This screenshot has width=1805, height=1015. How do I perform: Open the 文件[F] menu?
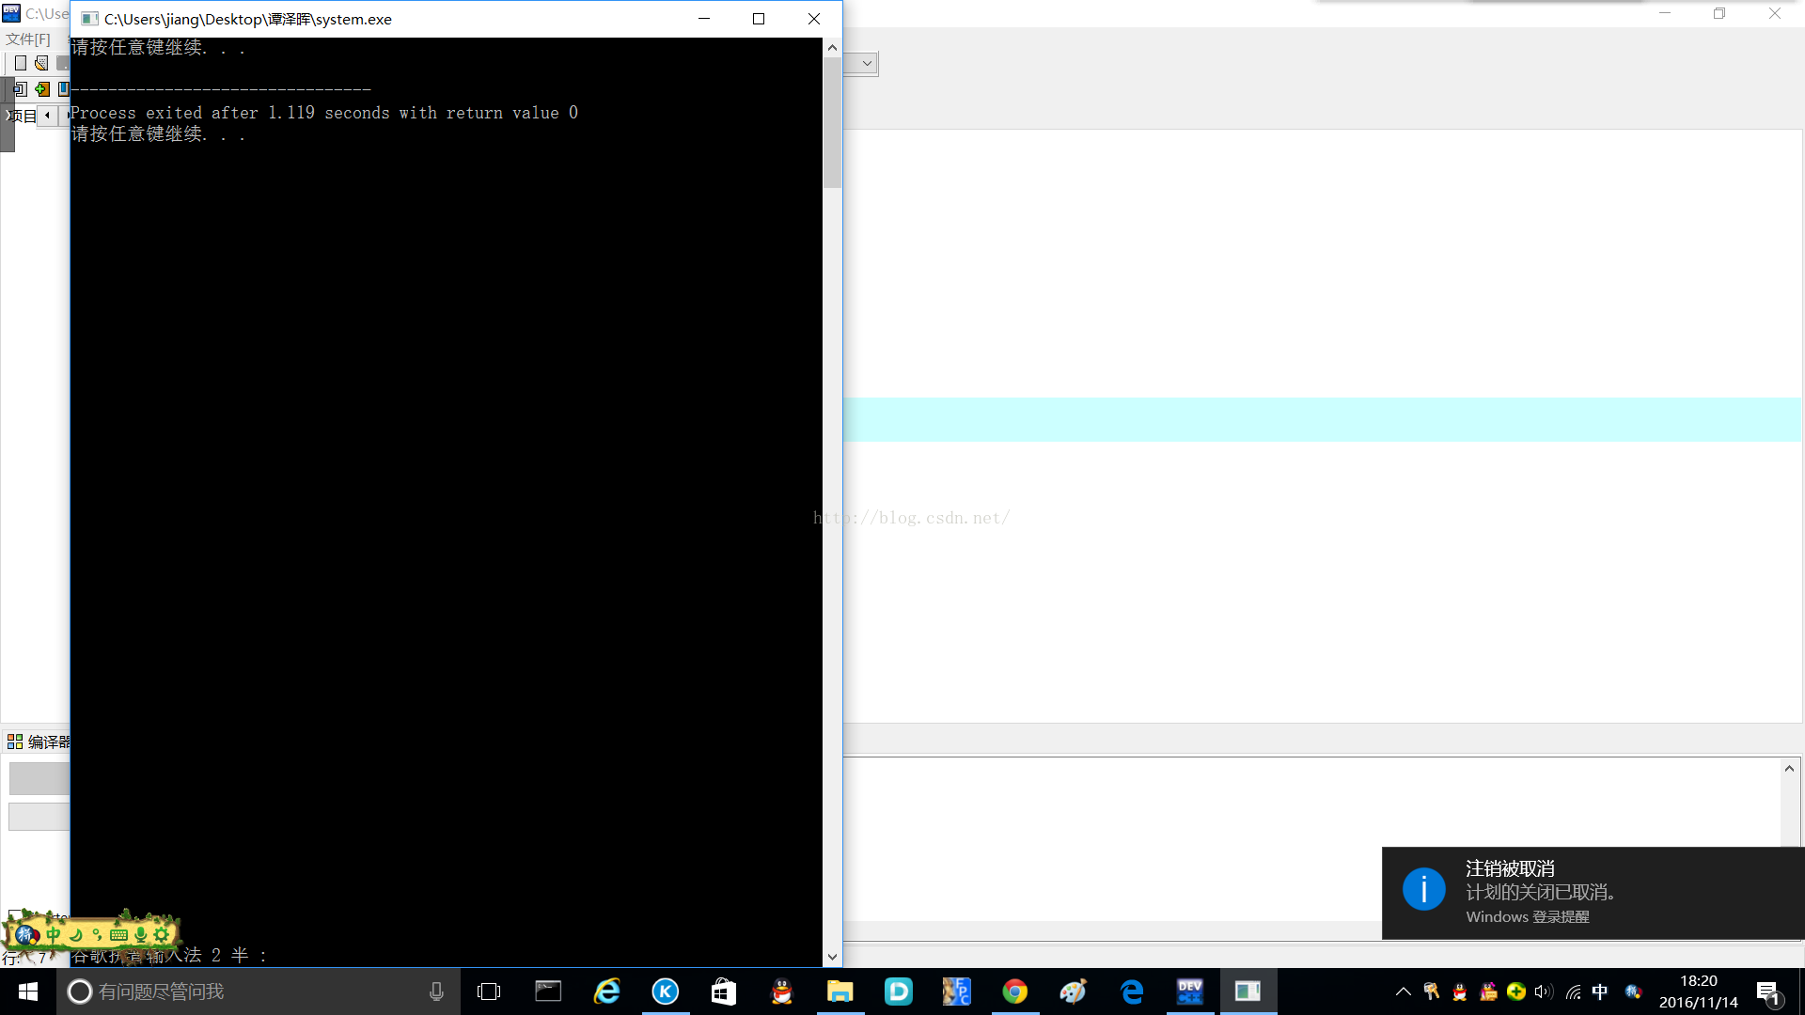pyautogui.click(x=28, y=39)
